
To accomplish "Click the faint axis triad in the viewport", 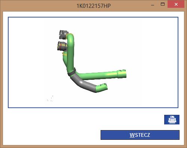I will tap(50, 99).
